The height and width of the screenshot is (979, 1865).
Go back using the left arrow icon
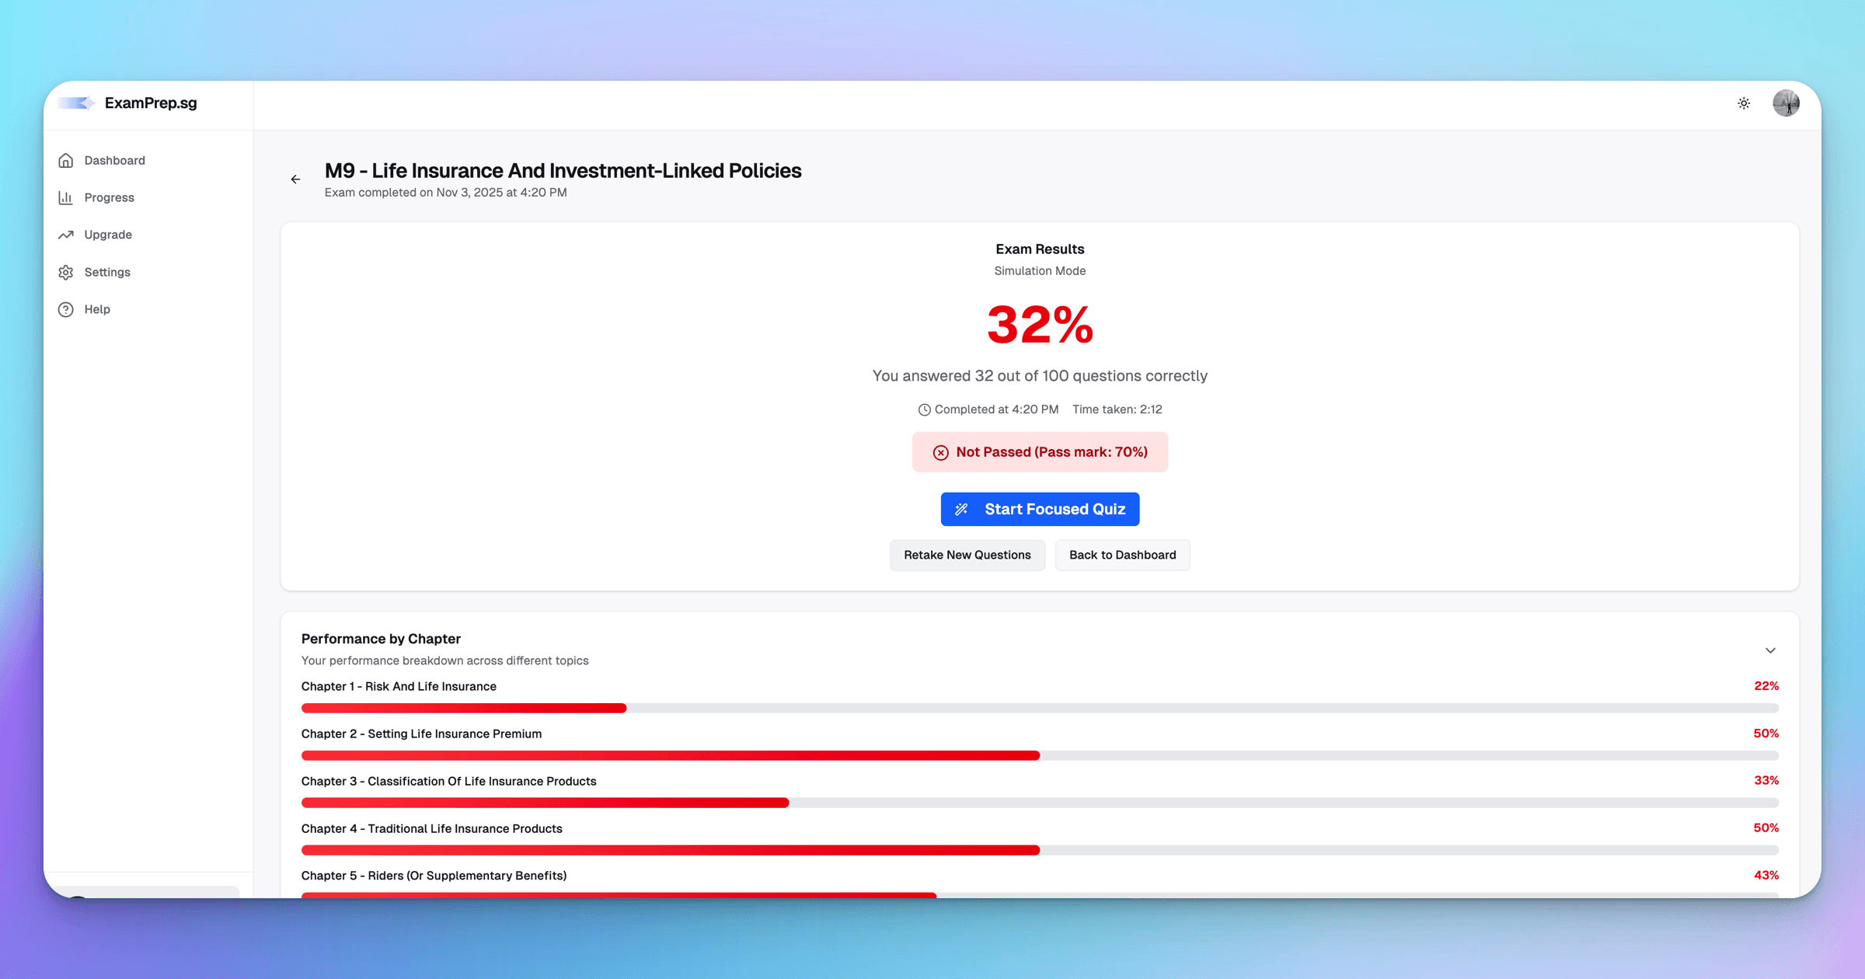[295, 179]
